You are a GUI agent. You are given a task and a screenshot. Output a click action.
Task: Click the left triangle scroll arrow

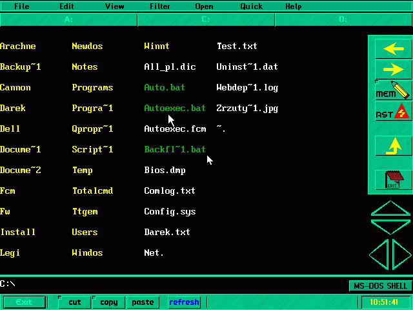(379, 254)
